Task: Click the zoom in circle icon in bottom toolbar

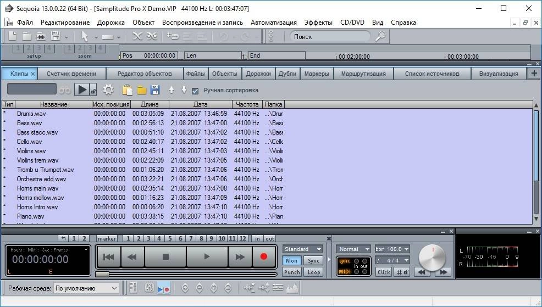Action: (185, 288)
